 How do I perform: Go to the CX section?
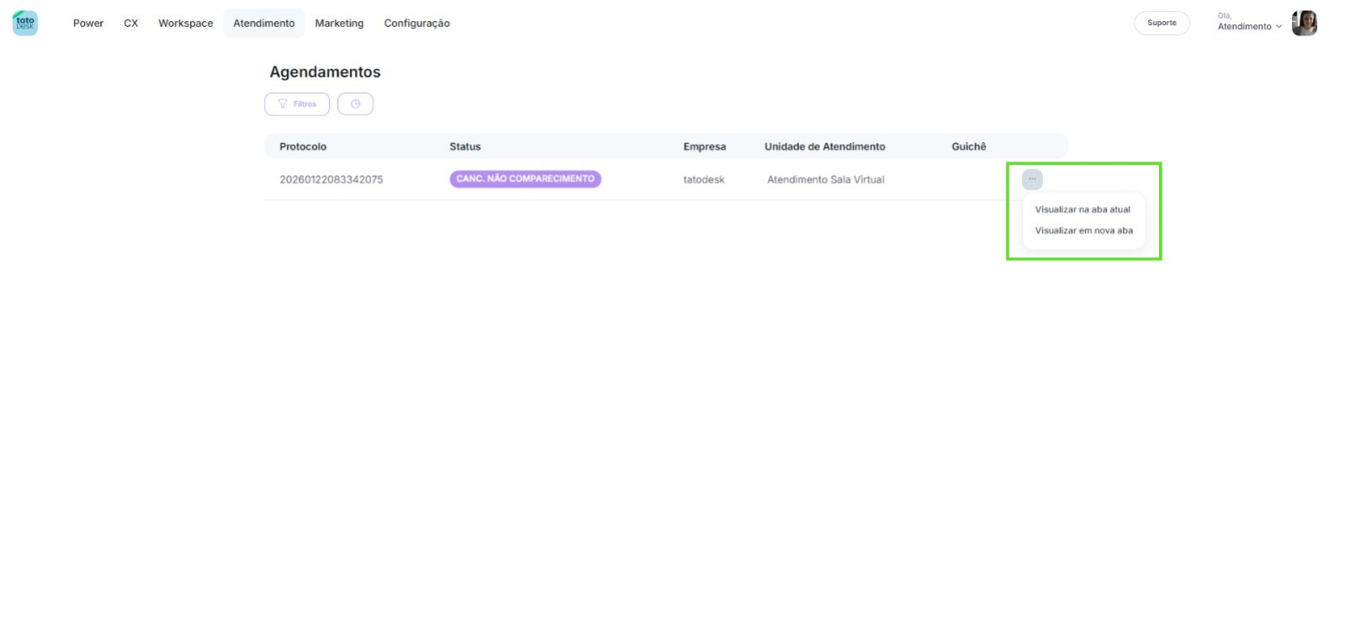(131, 24)
